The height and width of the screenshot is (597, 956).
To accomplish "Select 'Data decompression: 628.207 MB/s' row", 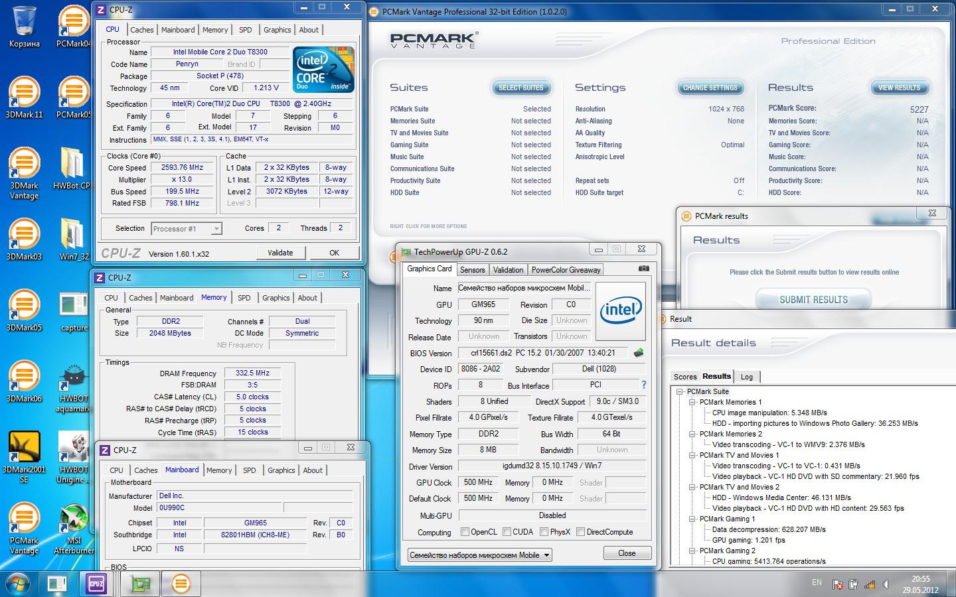I will [x=769, y=529].
